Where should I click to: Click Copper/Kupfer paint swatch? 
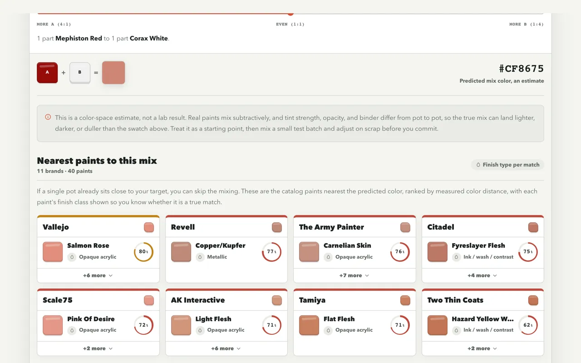181,252
